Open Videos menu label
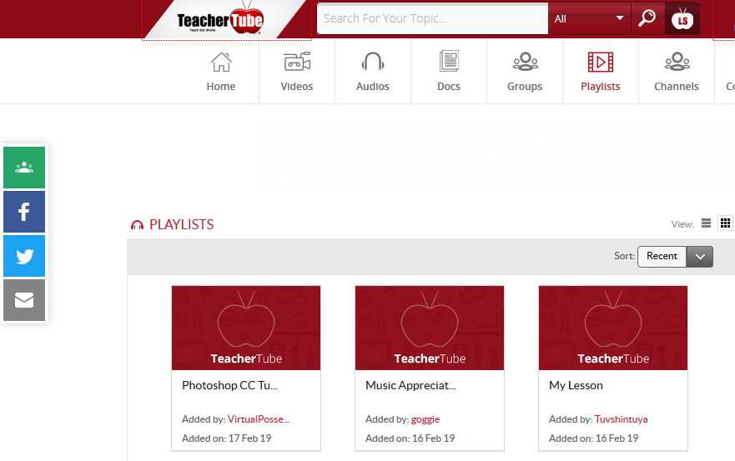 [x=297, y=87]
